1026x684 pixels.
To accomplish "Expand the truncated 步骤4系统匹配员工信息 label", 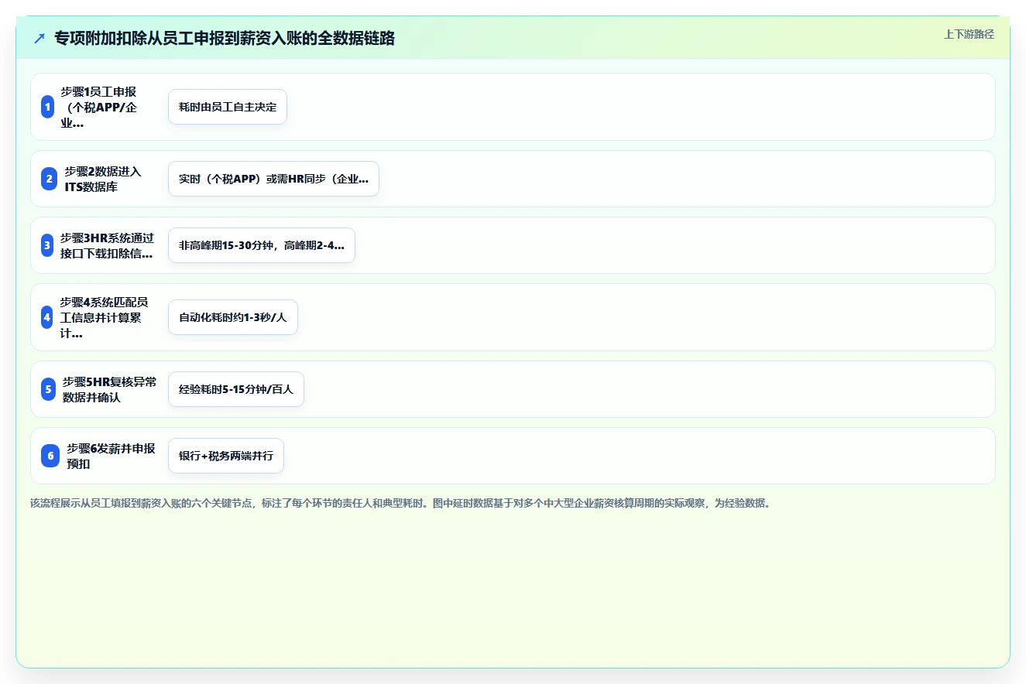I will pos(104,317).
